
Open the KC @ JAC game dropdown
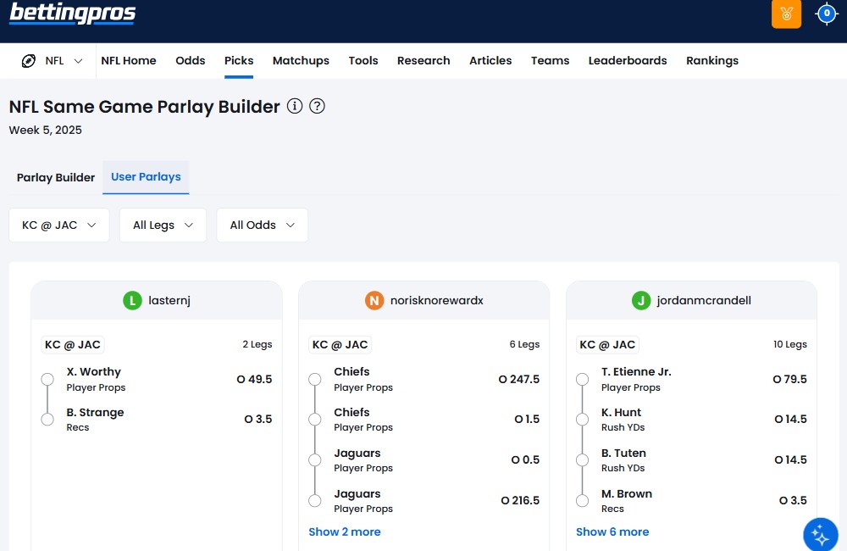59,225
